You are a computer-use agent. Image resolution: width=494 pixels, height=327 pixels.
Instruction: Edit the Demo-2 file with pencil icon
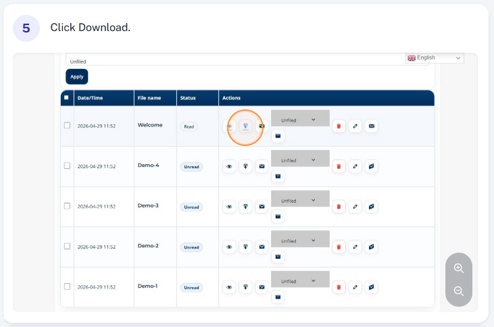(355, 247)
